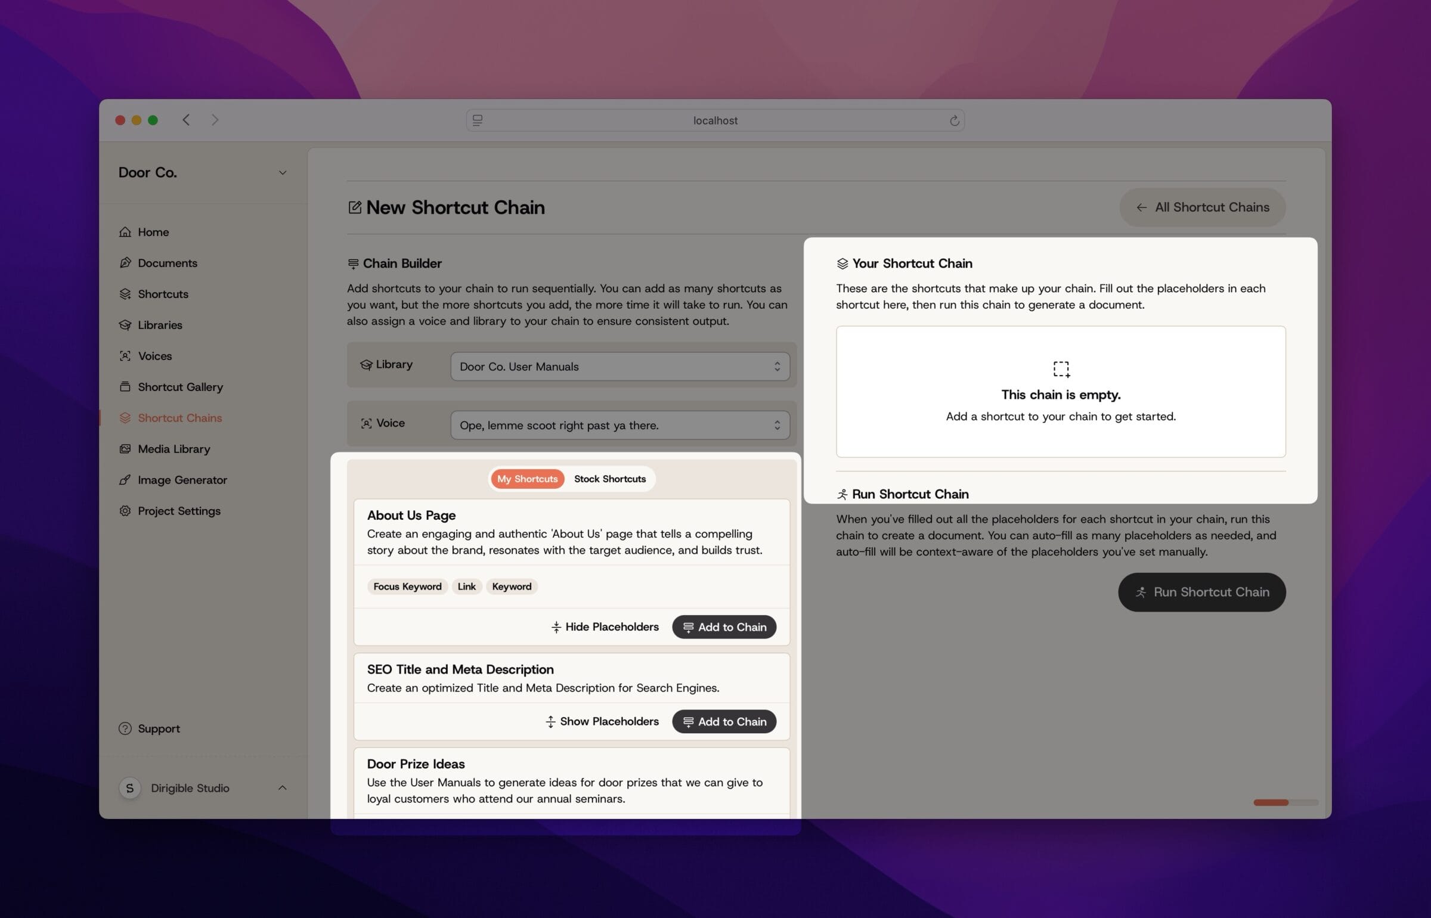Toggle navigation back arrow in browser
Viewport: 1431px width, 918px height.
click(x=185, y=120)
